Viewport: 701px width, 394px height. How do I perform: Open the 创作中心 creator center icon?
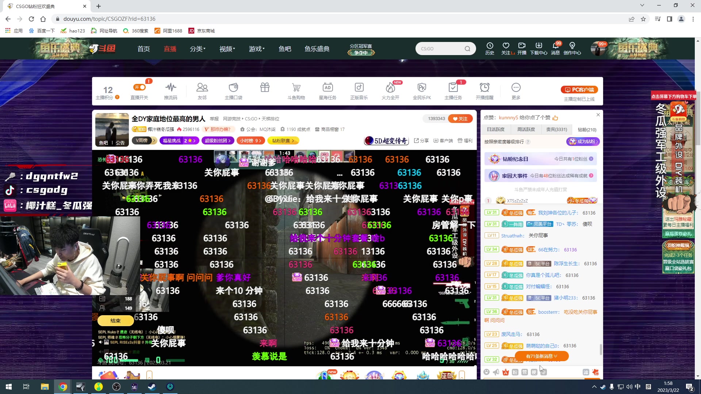point(572,48)
